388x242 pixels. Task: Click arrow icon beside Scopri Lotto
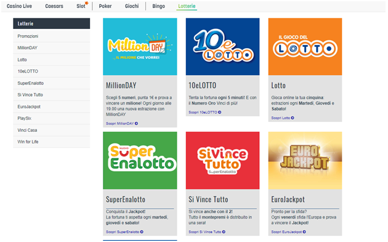click(x=293, y=118)
